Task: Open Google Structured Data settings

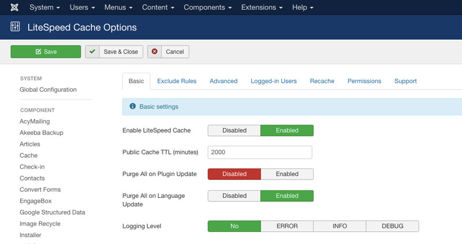Action: pos(53,212)
